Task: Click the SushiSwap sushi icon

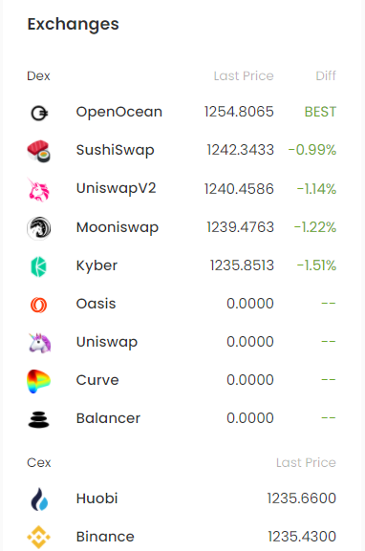Action: pos(38,152)
